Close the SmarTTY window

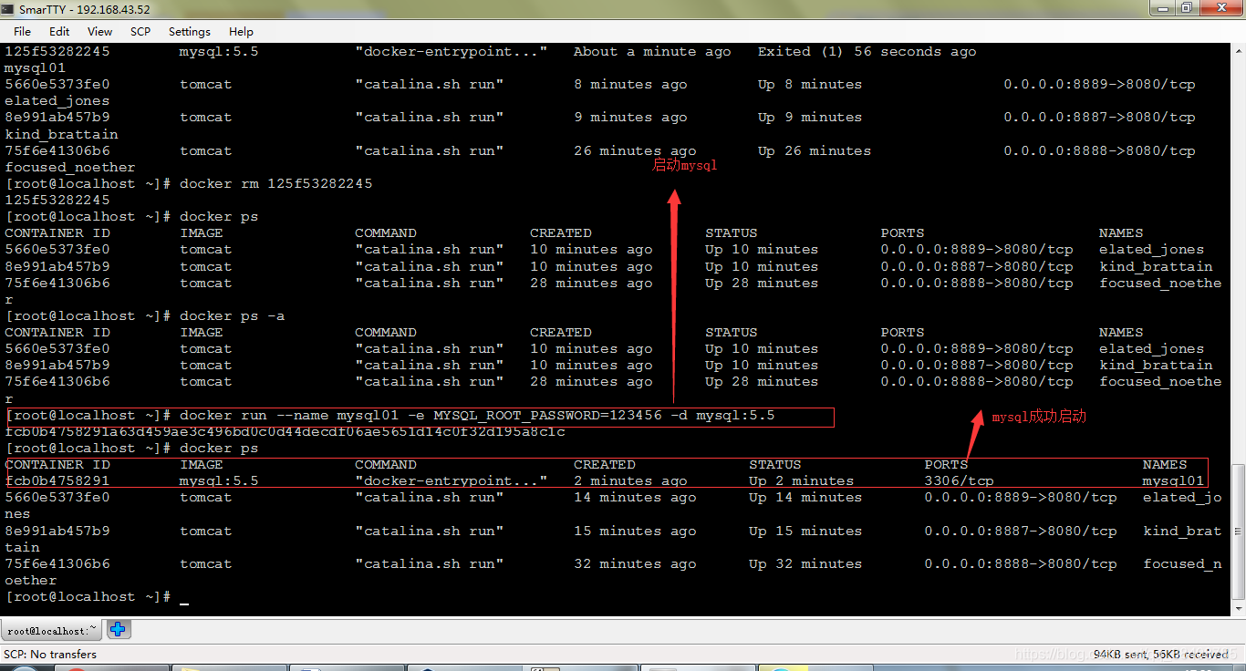point(1220,8)
